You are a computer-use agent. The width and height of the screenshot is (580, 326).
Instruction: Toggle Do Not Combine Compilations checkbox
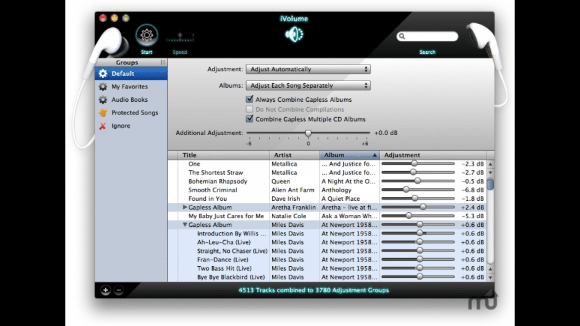(250, 109)
